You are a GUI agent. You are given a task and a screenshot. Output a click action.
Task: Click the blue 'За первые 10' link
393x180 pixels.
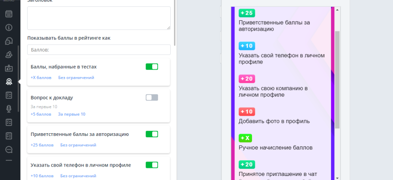click(x=71, y=114)
